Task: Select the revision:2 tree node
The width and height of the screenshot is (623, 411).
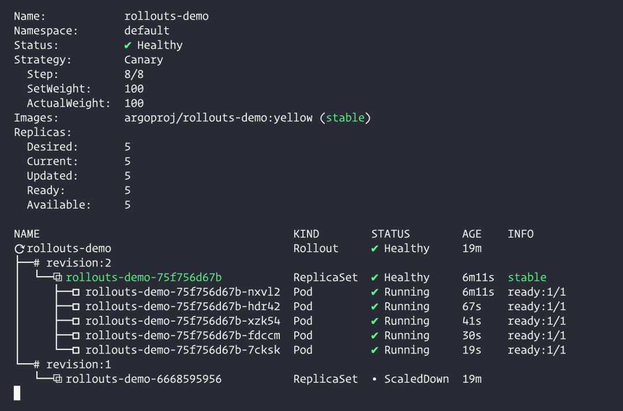Action: tap(72, 263)
